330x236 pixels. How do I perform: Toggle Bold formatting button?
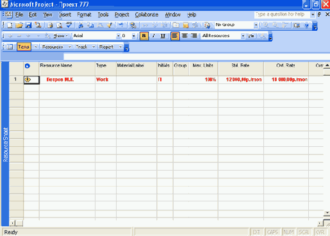[144, 36]
